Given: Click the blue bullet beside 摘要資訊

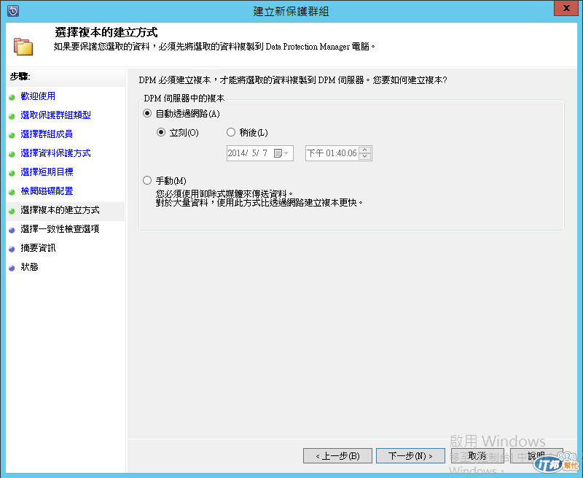Looking at the screenshot, I should click(x=12, y=249).
